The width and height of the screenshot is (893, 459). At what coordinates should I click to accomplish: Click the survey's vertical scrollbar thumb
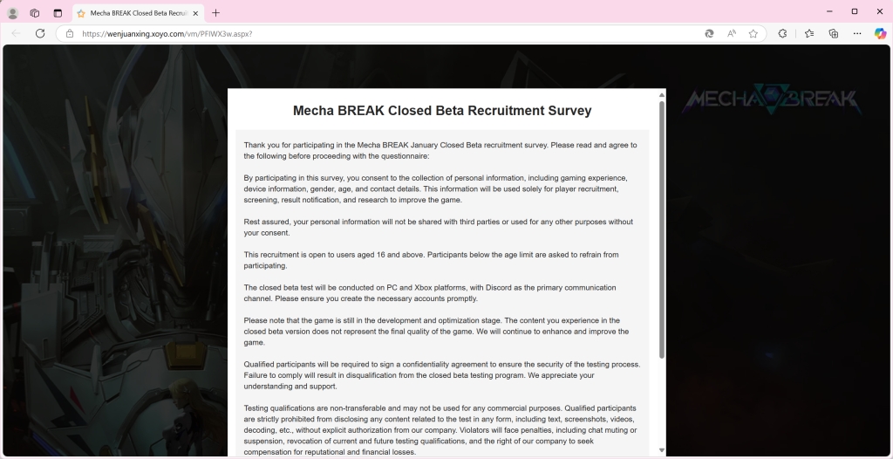point(662,229)
